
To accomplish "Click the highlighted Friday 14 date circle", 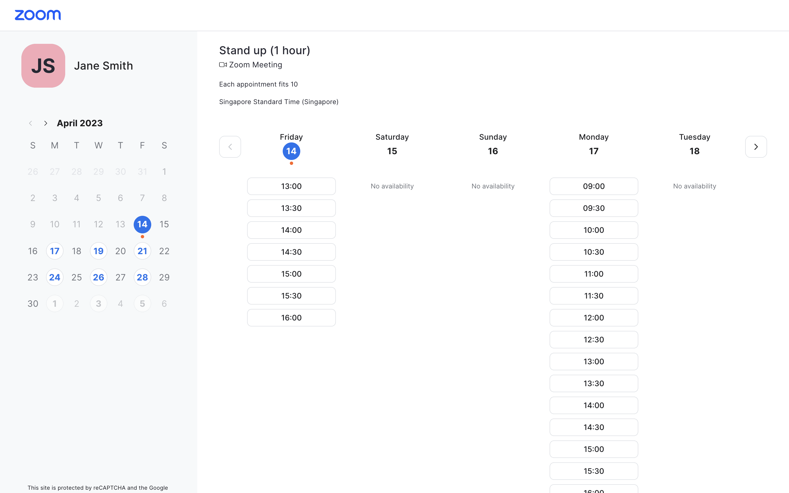I will point(291,151).
